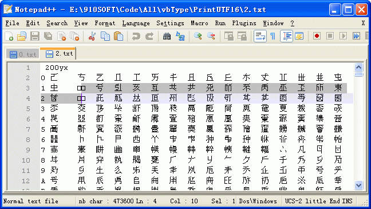Stop macro recording square button
This screenshot has height=209, width=371.
click(x=330, y=36)
